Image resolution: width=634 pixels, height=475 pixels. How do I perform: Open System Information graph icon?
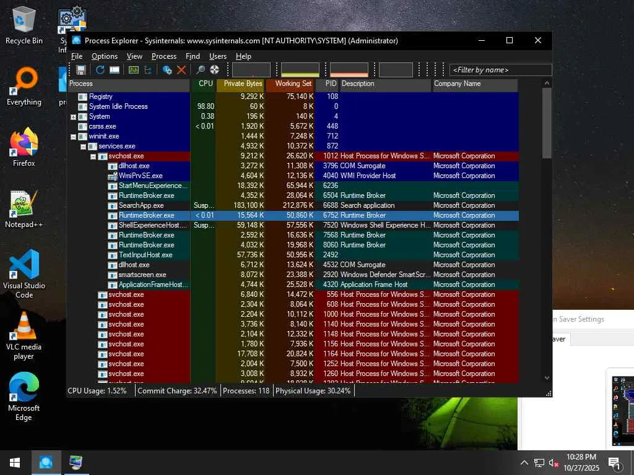click(134, 70)
